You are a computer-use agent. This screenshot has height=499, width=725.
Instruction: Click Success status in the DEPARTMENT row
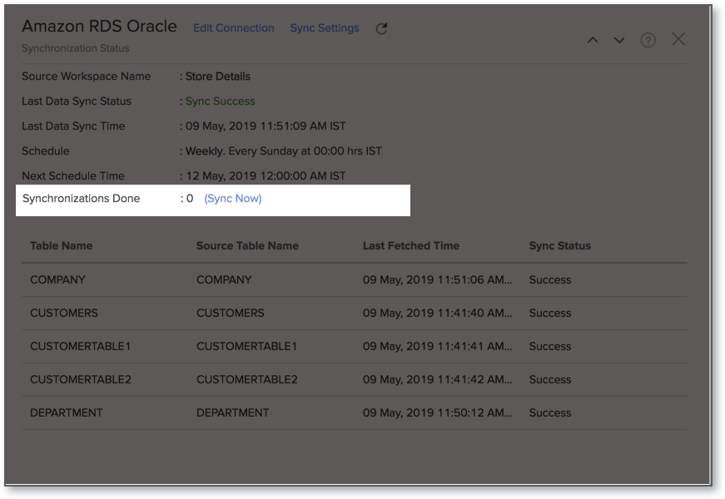(549, 413)
